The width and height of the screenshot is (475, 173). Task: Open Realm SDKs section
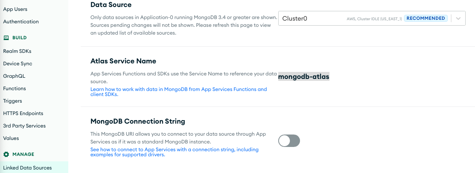tap(17, 51)
